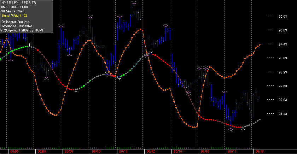Click the 93.83 price level label
297x154 pixels.
283,58
